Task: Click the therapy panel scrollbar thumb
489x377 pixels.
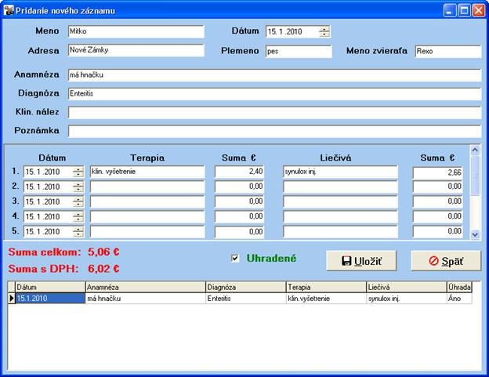Action: pyautogui.click(x=475, y=176)
